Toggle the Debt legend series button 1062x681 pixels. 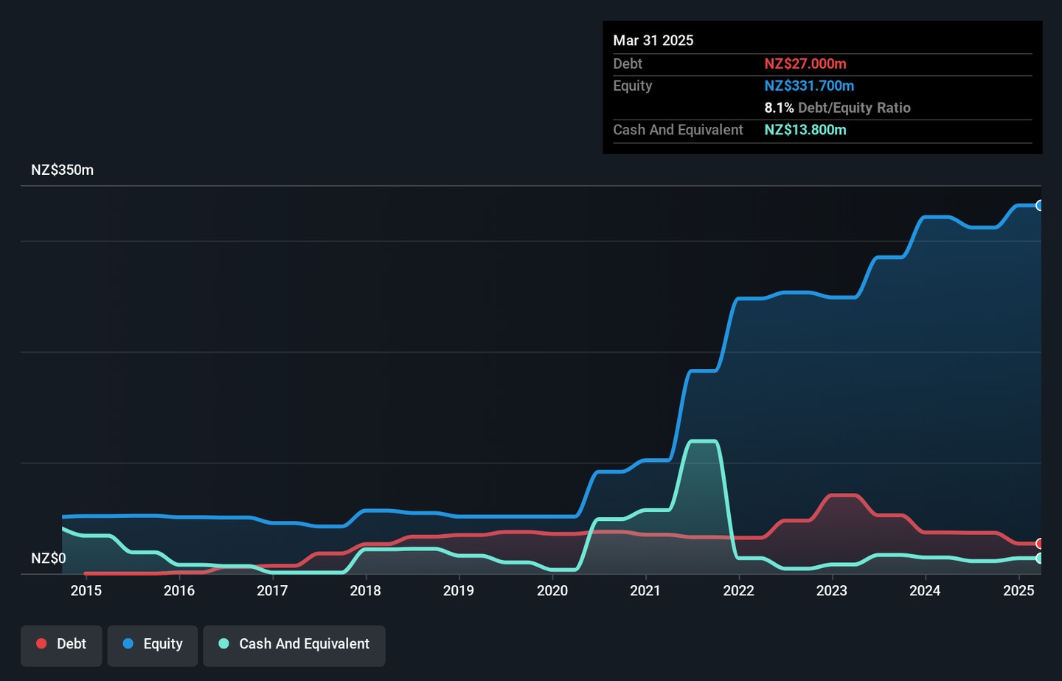pos(61,644)
